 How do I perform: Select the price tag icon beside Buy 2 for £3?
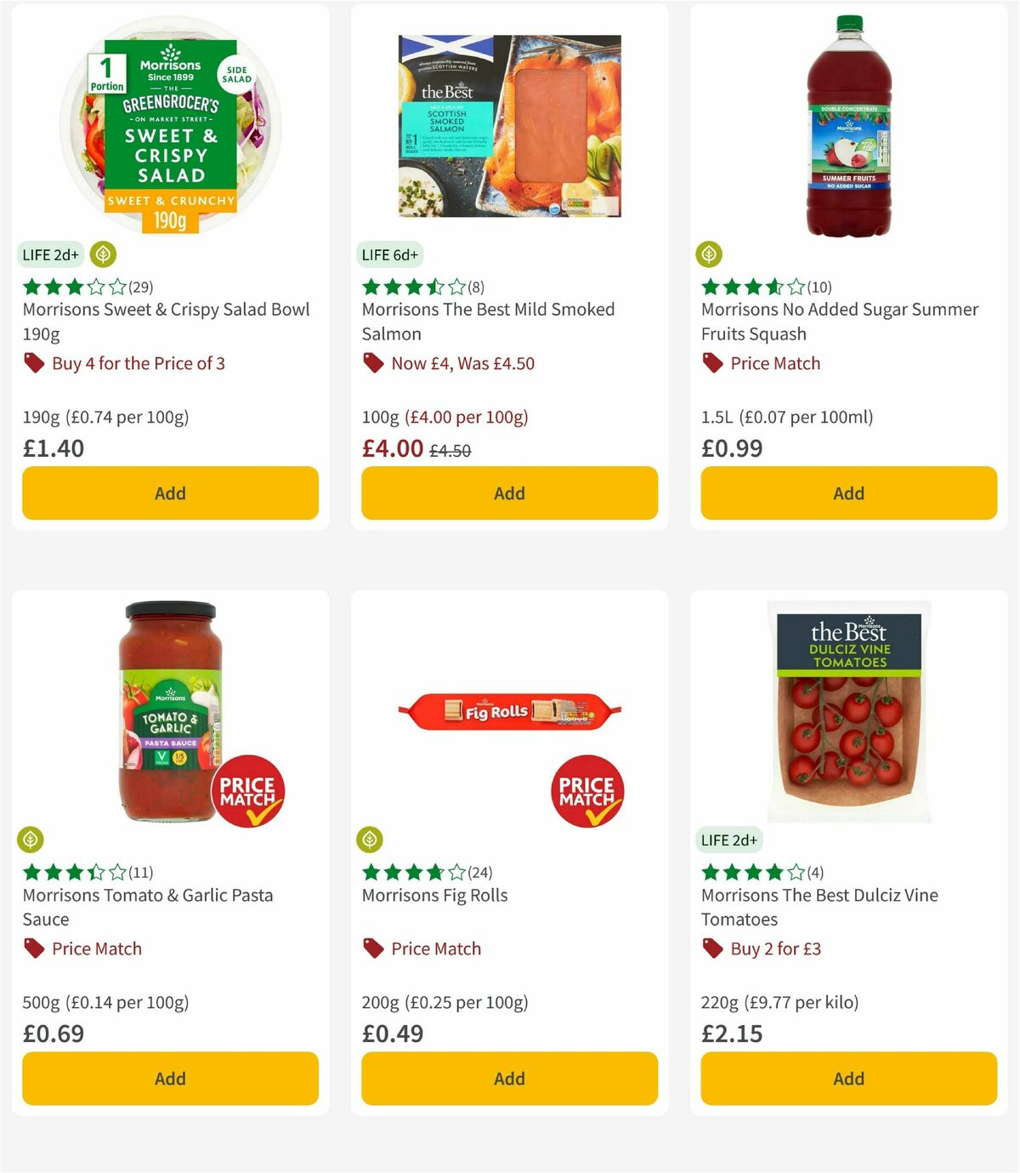(x=711, y=948)
